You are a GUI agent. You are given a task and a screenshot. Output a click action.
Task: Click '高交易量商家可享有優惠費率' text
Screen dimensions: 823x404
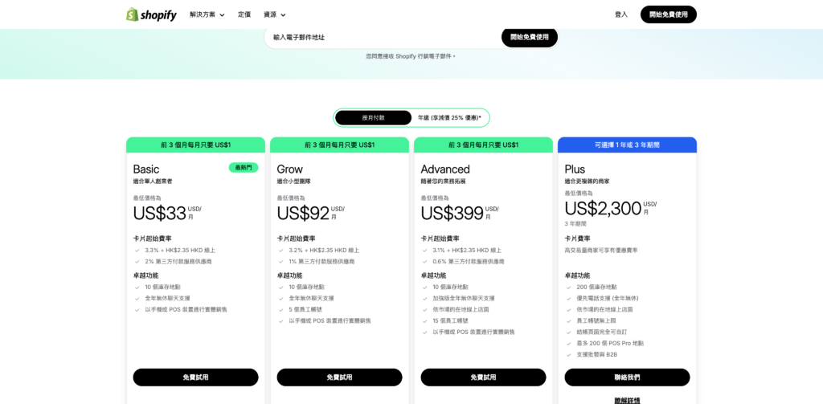pos(601,251)
